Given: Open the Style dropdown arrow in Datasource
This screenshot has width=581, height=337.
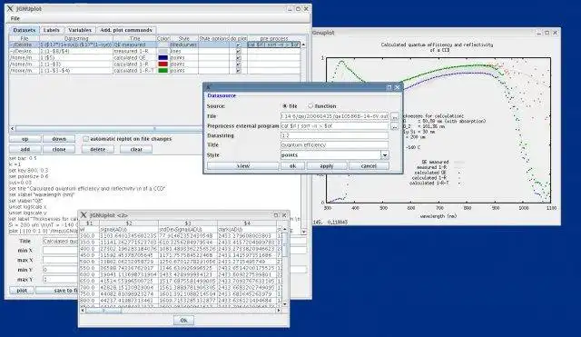Looking at the screenshot, I should (x=385, y=155).
